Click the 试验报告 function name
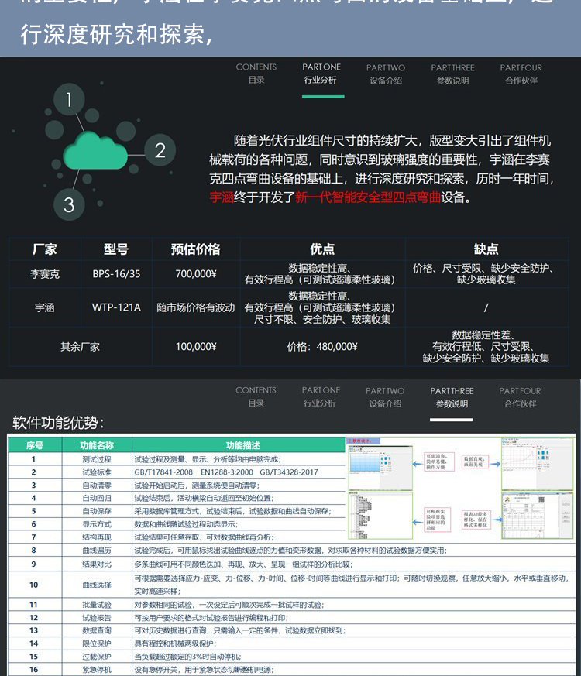Viewport: 581px width, 676px height. coord(97,617)
